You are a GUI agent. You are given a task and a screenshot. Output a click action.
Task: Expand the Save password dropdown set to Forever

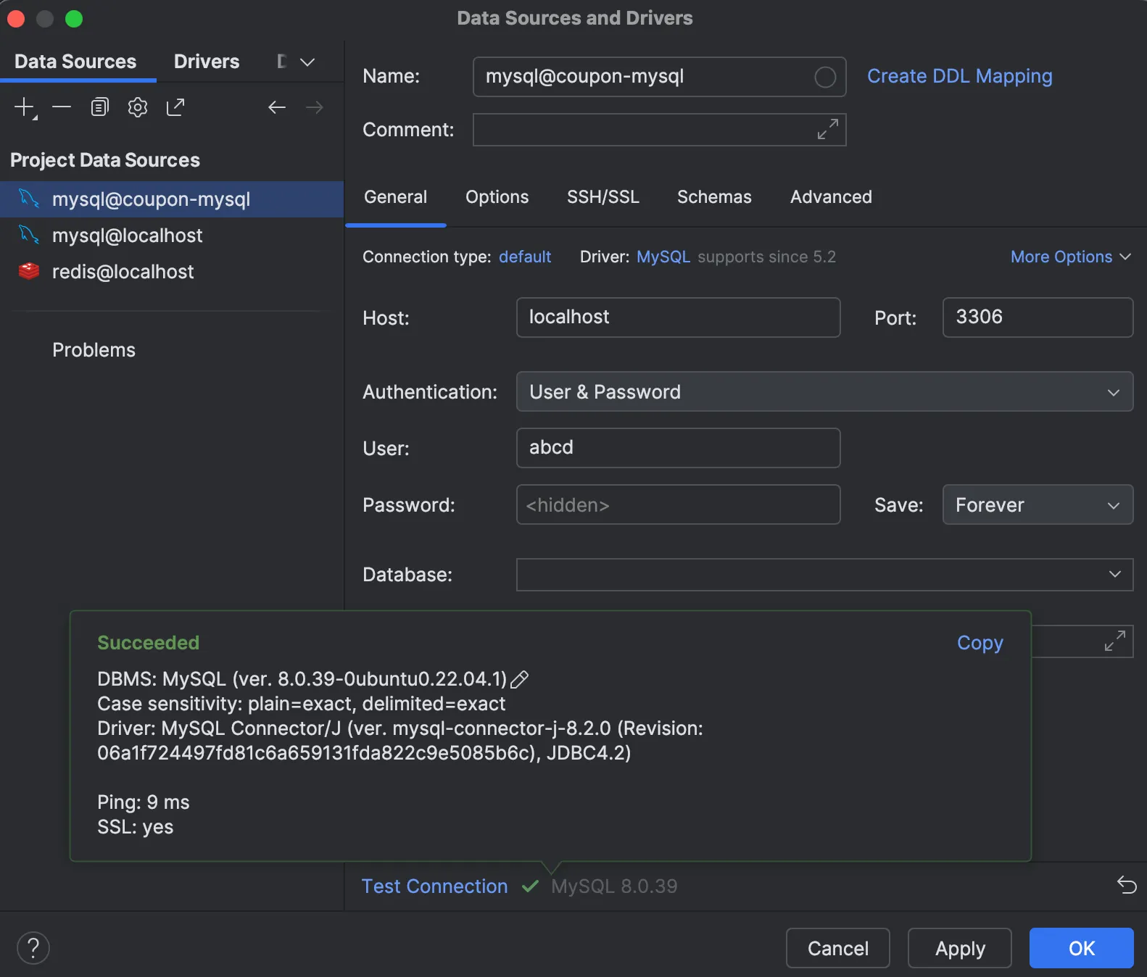point(1037,505)
